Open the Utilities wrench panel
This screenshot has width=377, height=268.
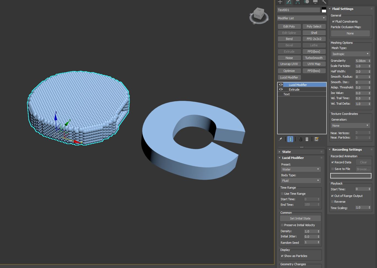tap(324, 2)
